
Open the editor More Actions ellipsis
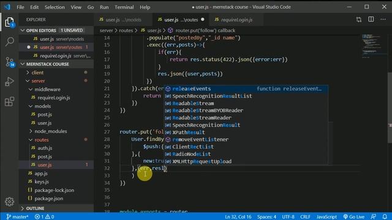383,20
